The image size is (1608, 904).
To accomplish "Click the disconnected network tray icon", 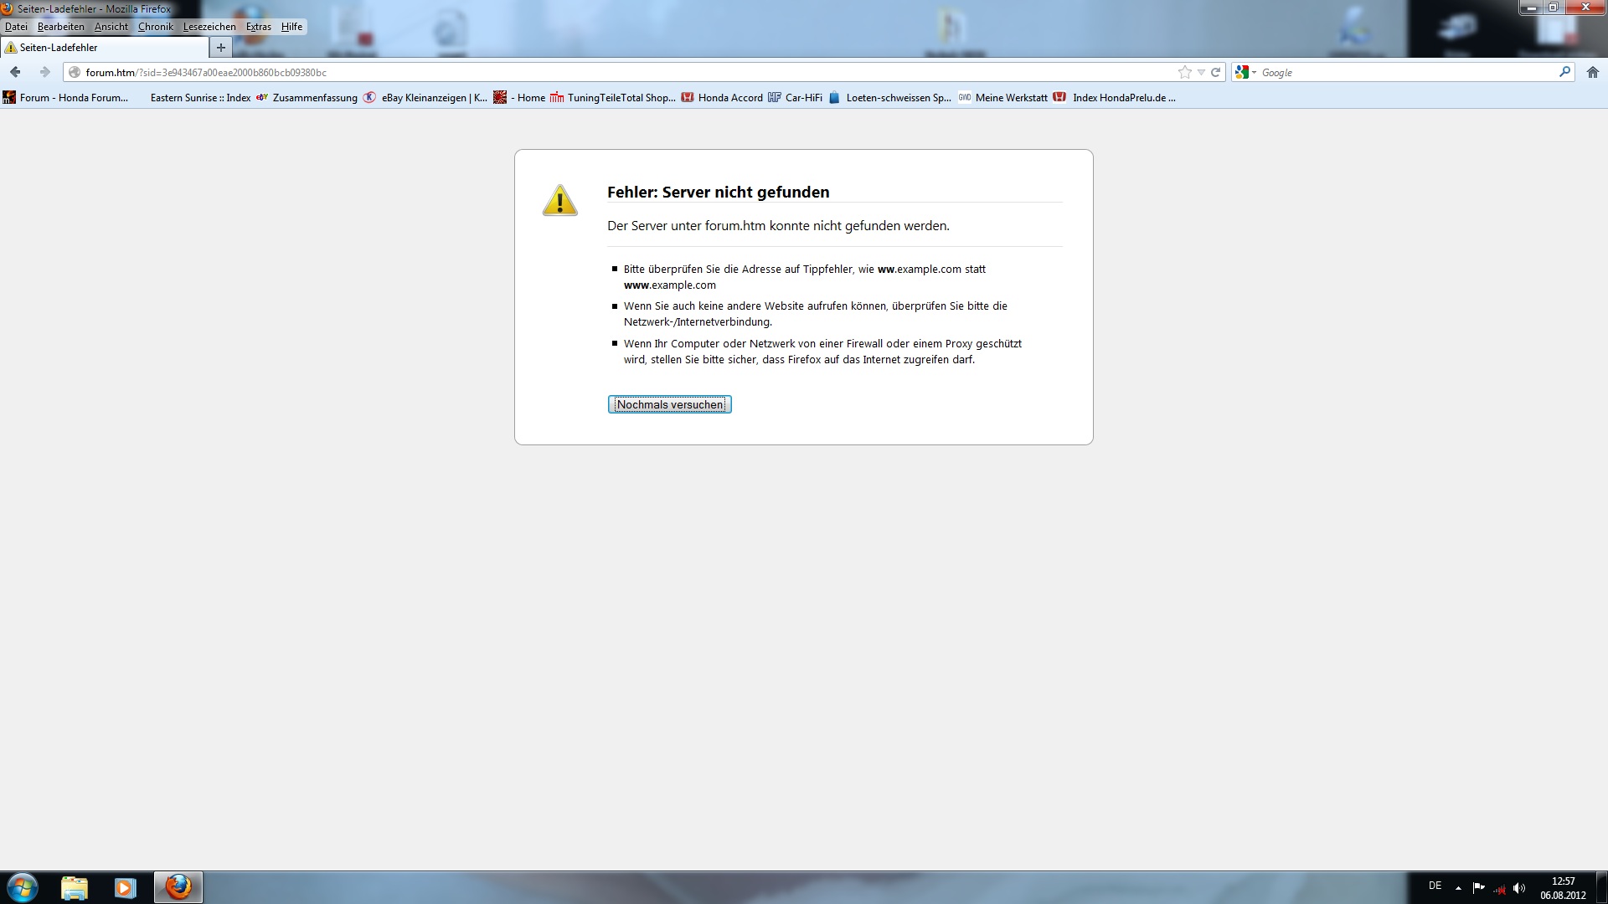I will [1499, 888].
